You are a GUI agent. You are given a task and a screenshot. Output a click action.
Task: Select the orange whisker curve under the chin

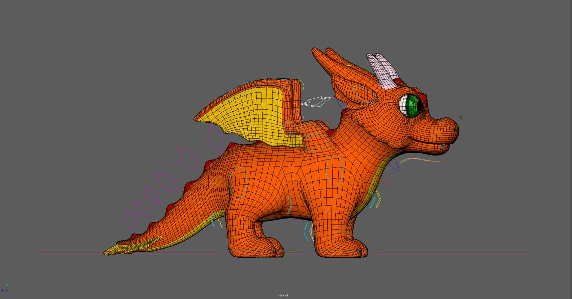click(419, 160)
